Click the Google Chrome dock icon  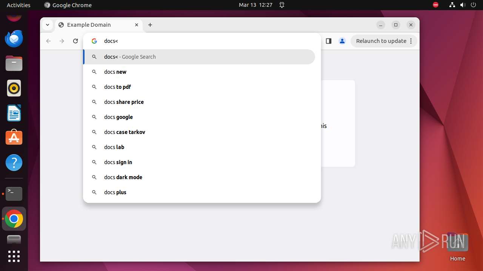tap(14, 219)
